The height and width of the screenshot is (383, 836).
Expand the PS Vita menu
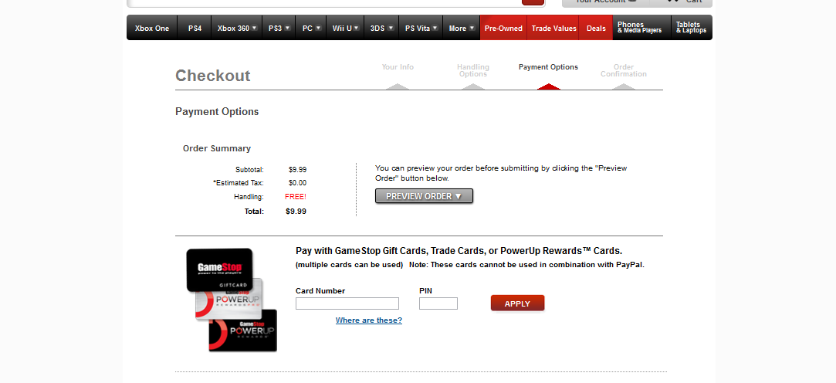421,29
